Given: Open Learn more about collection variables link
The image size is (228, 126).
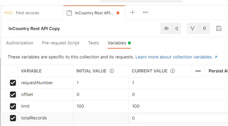Looking at the screenshot, I should (176, 57).
